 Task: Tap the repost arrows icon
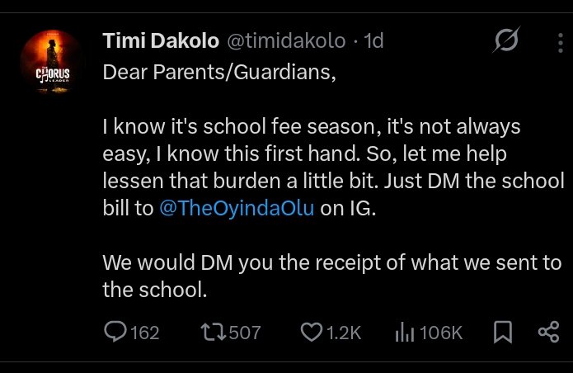click(212, 333)
